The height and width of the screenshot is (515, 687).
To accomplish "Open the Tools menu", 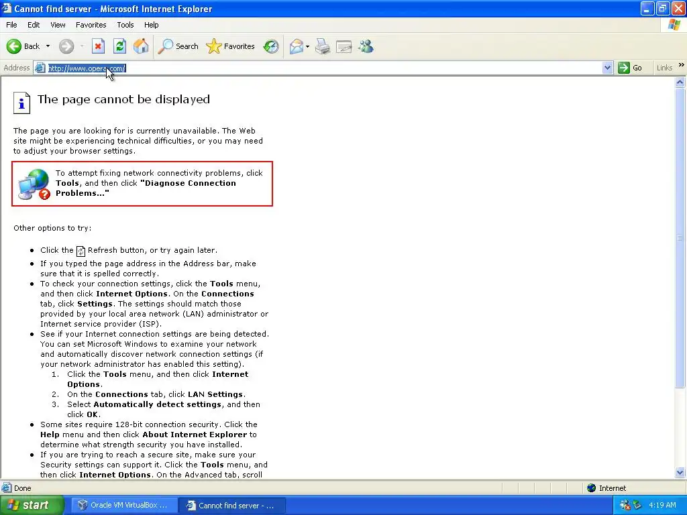I will pyautogui.click(x=125, y=25).
